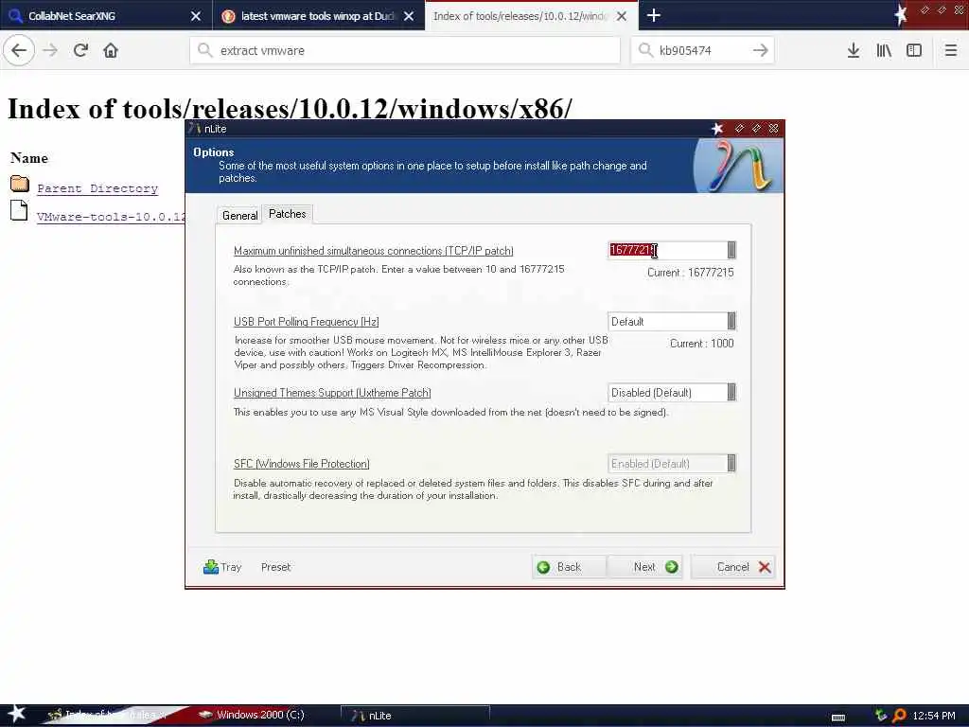Click the nLite title bar app icon
The width and height of the screenshot is (969, 727).
[x=195, y=128]
